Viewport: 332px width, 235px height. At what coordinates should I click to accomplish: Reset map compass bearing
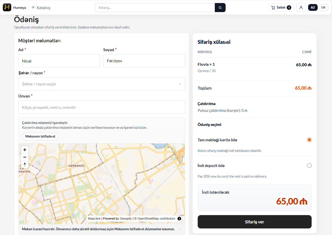coord(25,164)
